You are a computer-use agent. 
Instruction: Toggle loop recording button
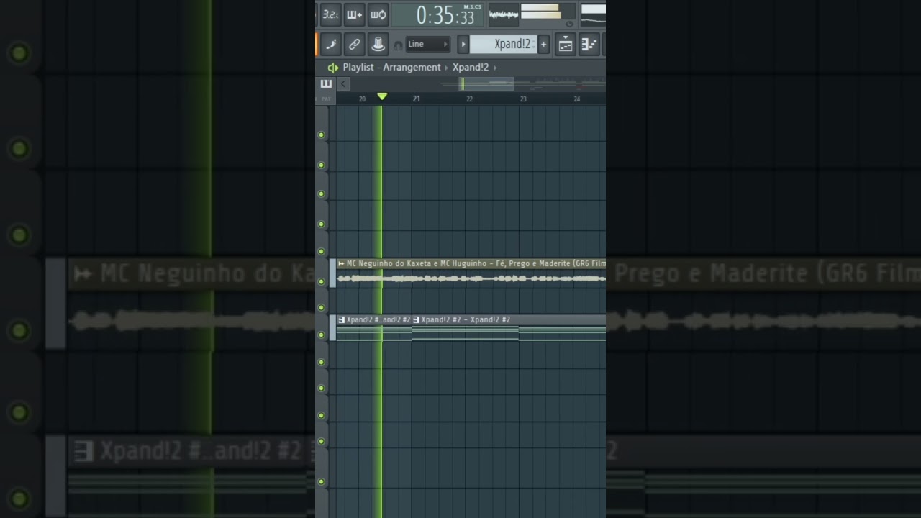pyautogui.click(x=378, y=14)
